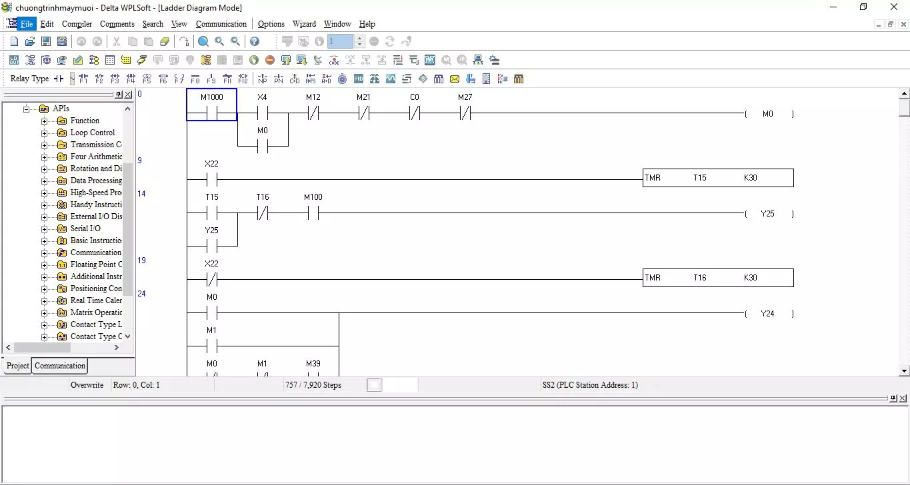Click the F12 inverse logic icon
This screenshot has width=910, height=485.
pyautogui.click(x=243, y=79)
